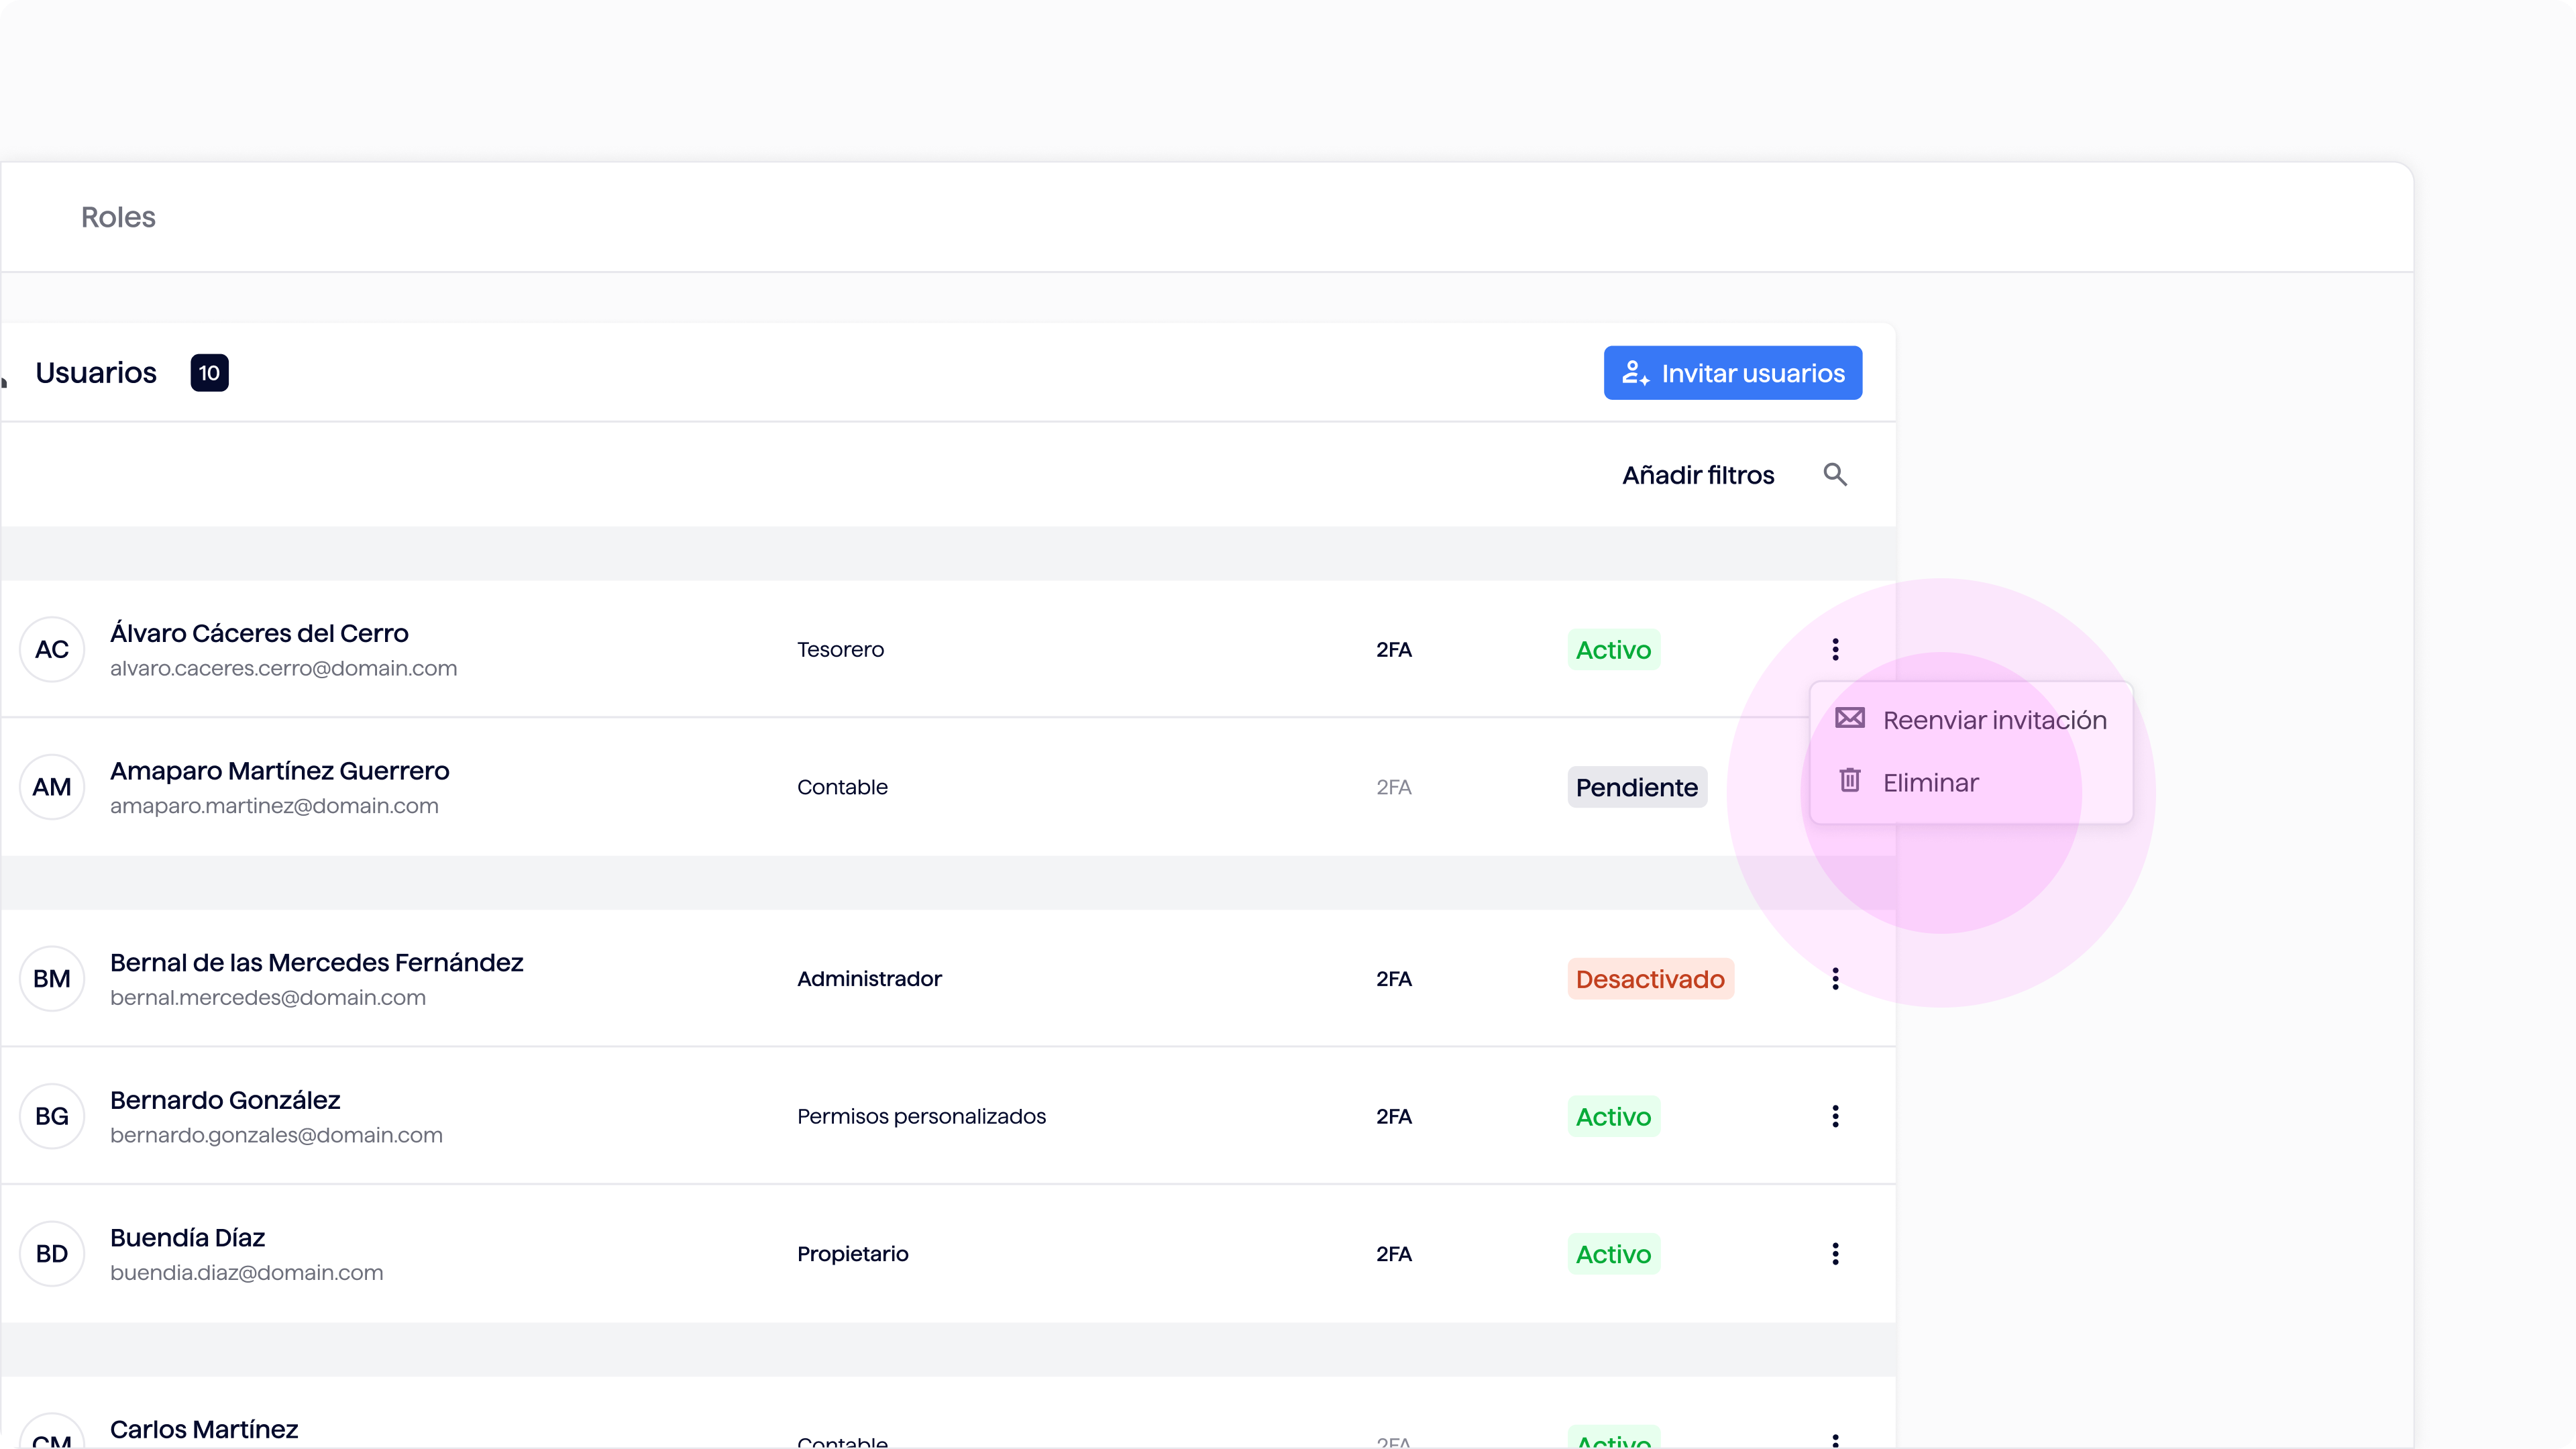Click the BG avatar circle
This screenshot has height=1449, width=2576.
tap(52, 1116)
